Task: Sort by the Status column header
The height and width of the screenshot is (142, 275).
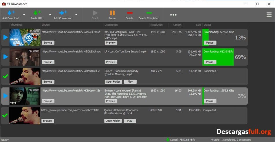Action: 208,25
